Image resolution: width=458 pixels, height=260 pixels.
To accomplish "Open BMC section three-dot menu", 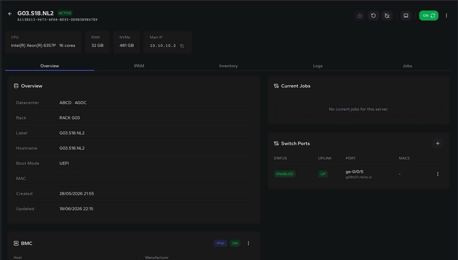I will (248, 243).
